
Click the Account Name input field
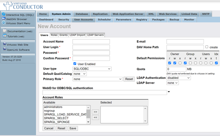[91, 42]
